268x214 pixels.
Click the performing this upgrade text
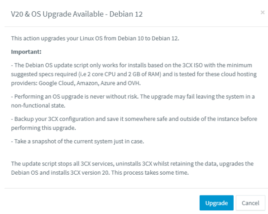point(43,128)
